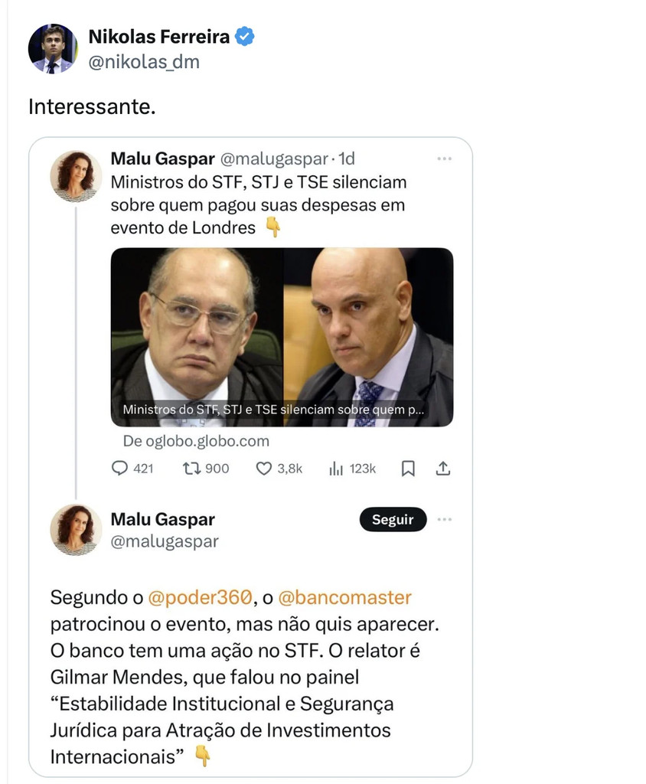Click the Nikolas Ferreira display name

tap(159, 37)
